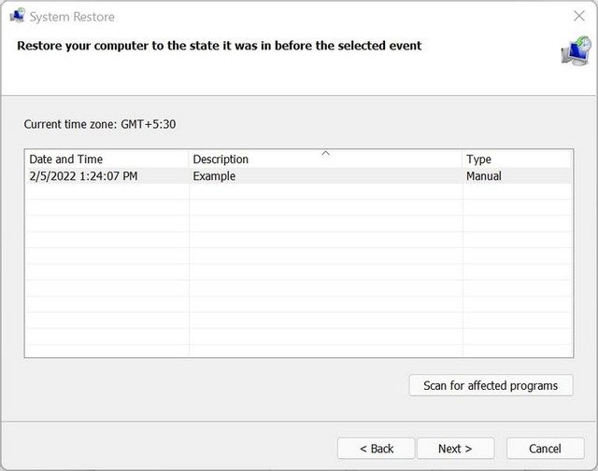Proceed using the Next button
Image resolution: width=598 pixels, height=471 pixels.
point(455,449)
